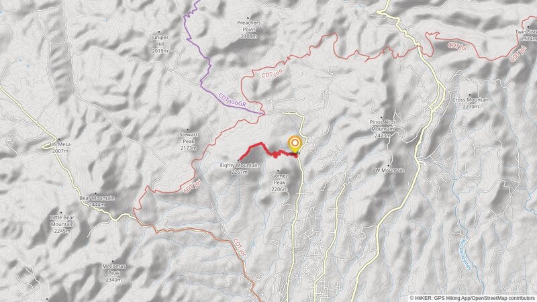Select the Twin Sisters peak label
Screen dimensions: 537x302
point(526,36)
